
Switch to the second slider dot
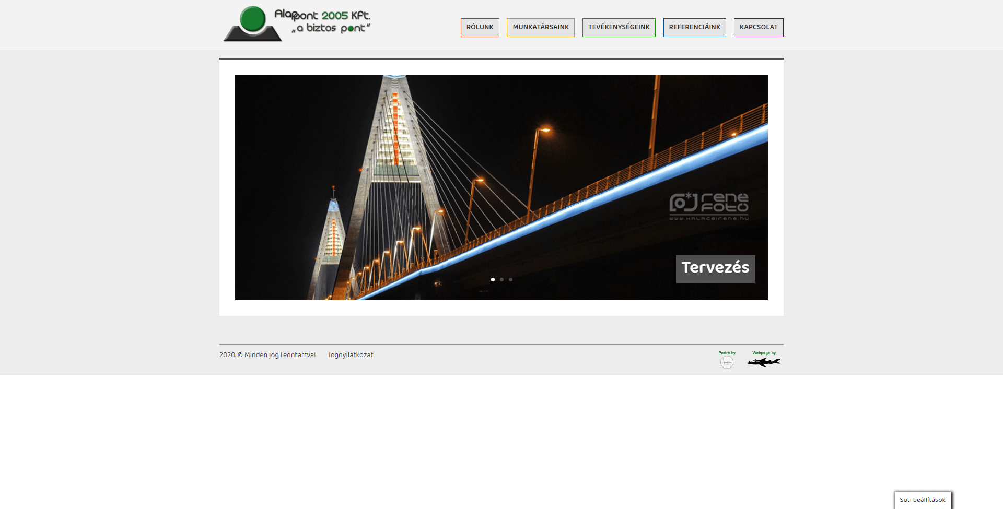click(x=501, y=279)
